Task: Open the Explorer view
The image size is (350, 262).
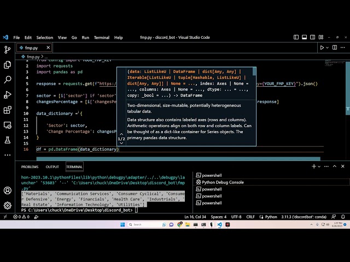Action: (x=7, y=64)
